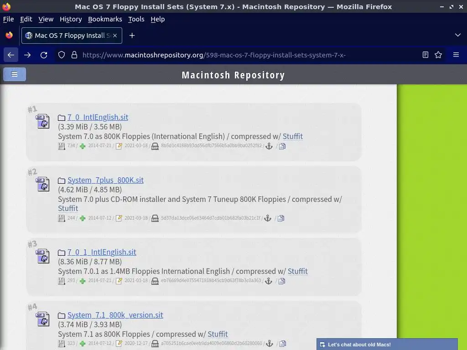Click the copy icon in the 7_0_1_IntlEnglish.sit row
Image resolution: width=467 pixels, height=350 pixels.
(x=282, y=281)
